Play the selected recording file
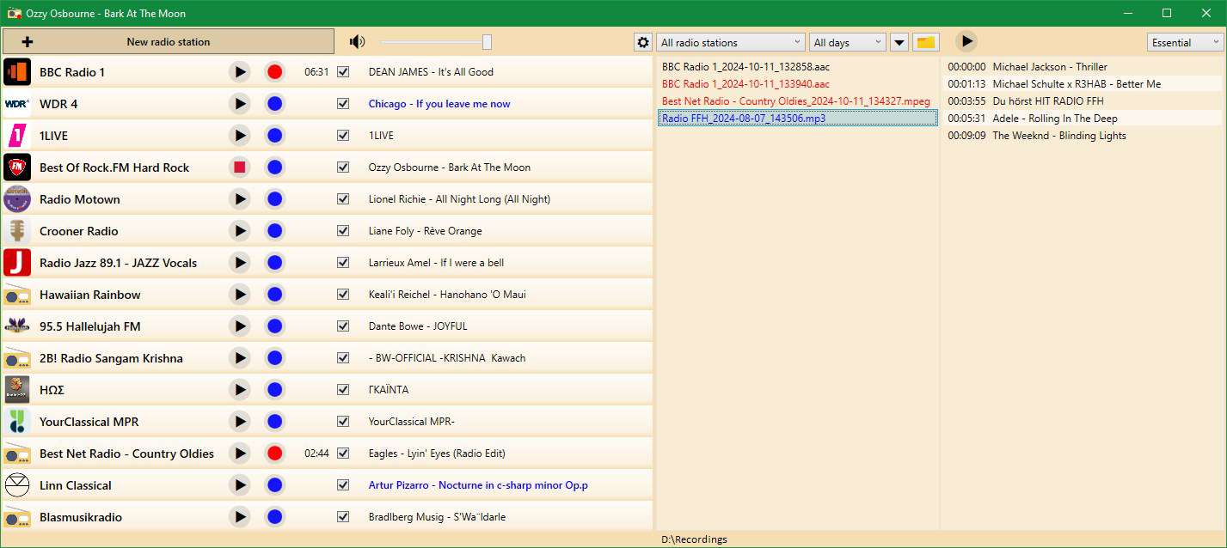1227x548 pixels. (x=966, y=40)
